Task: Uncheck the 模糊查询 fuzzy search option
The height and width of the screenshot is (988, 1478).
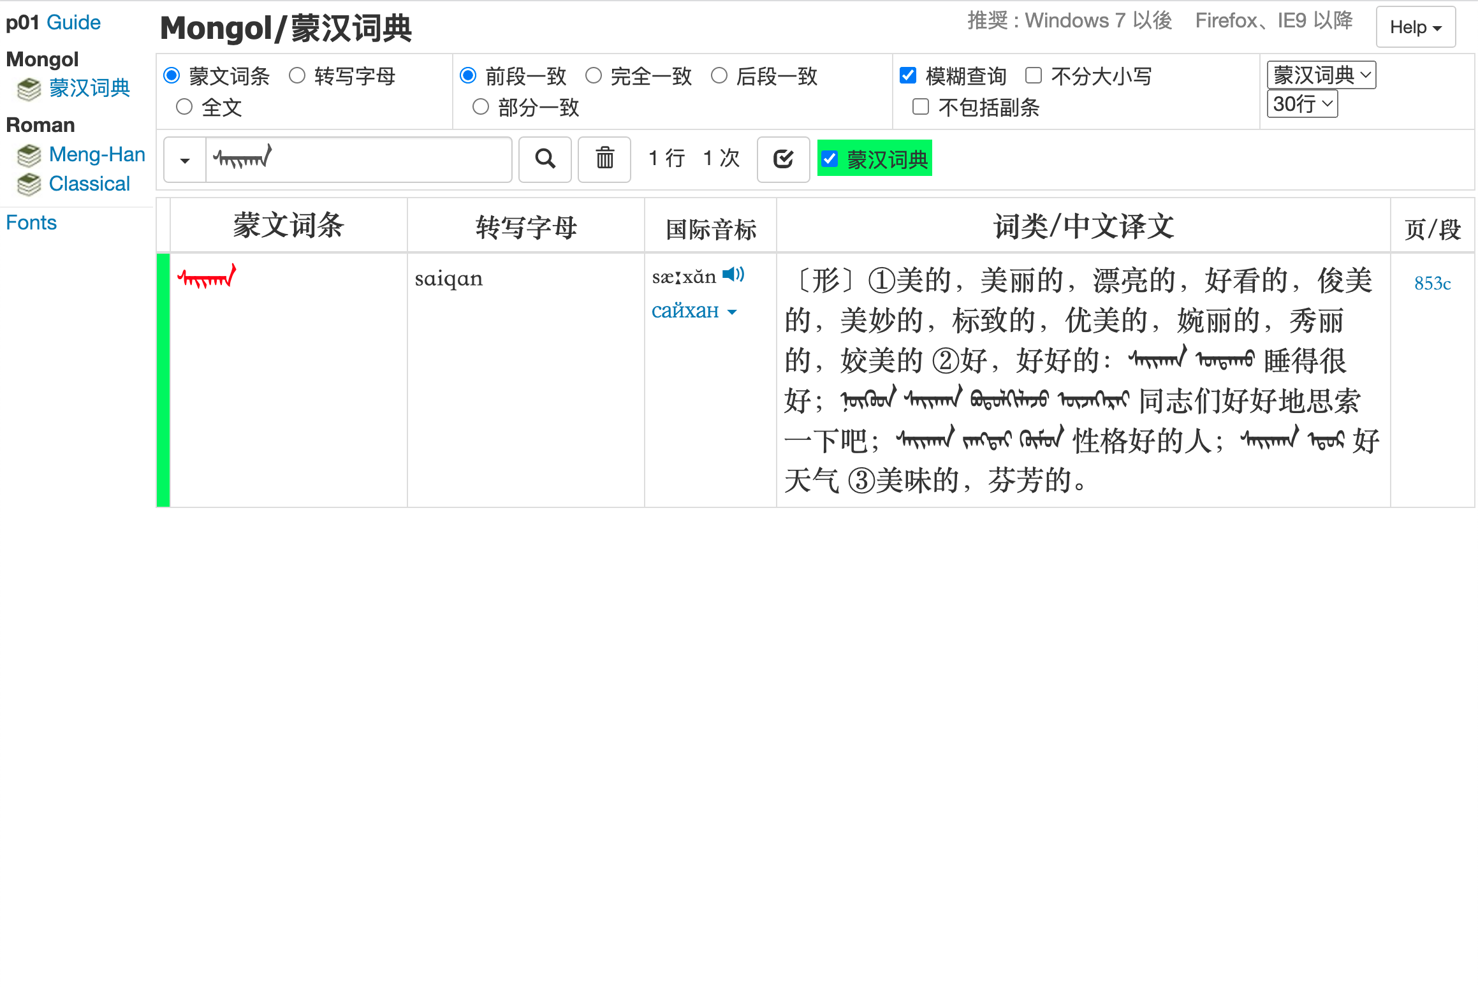Action: 907,75
